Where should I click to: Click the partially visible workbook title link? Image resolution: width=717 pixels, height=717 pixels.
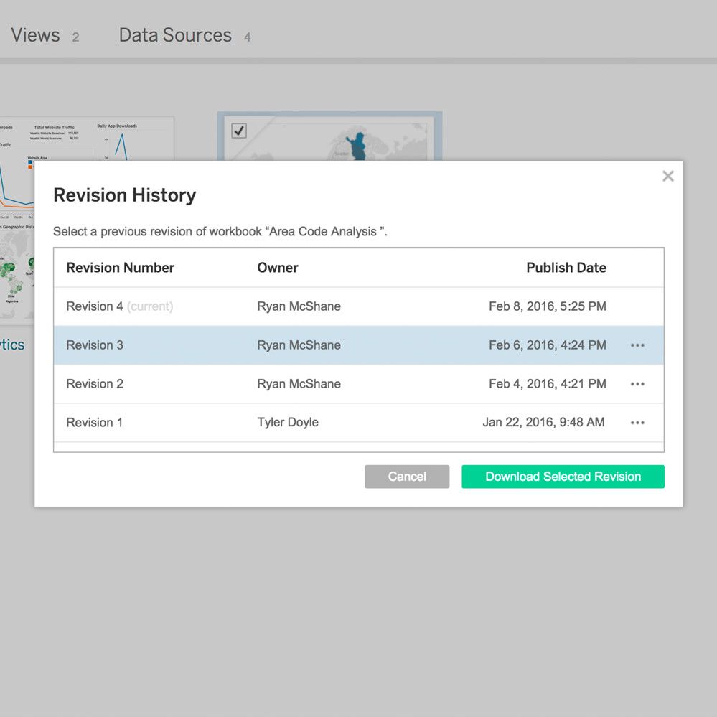[12, 345]
